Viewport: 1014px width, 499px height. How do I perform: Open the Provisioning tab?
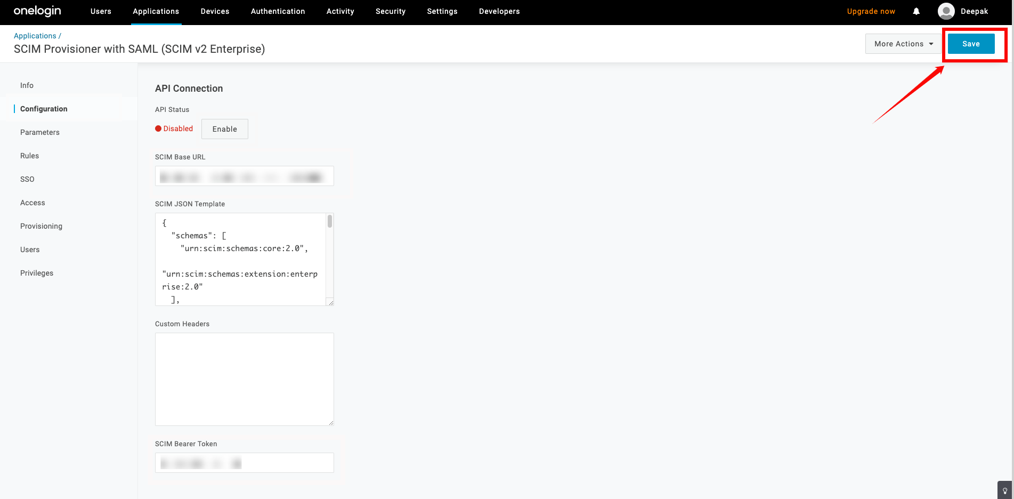[41, 226]
